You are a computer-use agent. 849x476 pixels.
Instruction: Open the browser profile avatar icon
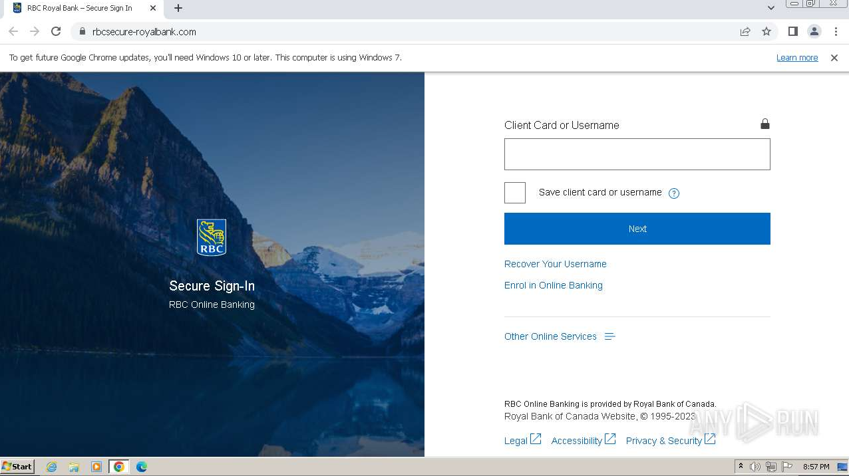pyautogui.click(x=814, y=31)
